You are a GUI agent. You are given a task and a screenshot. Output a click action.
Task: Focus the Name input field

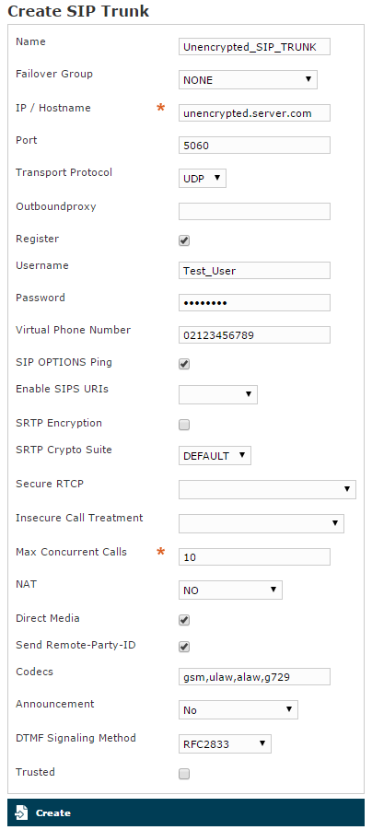pyautogui.click(x=254, y=47)
